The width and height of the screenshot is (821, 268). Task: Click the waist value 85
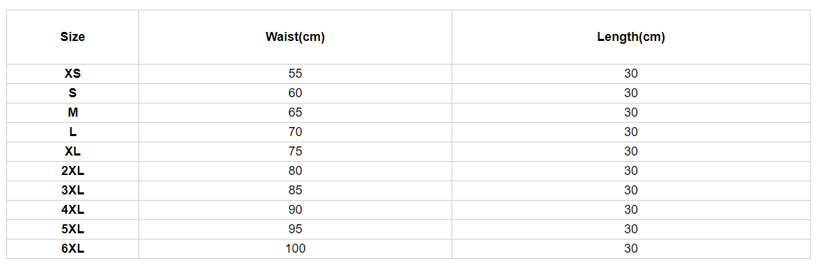point(295,190)
